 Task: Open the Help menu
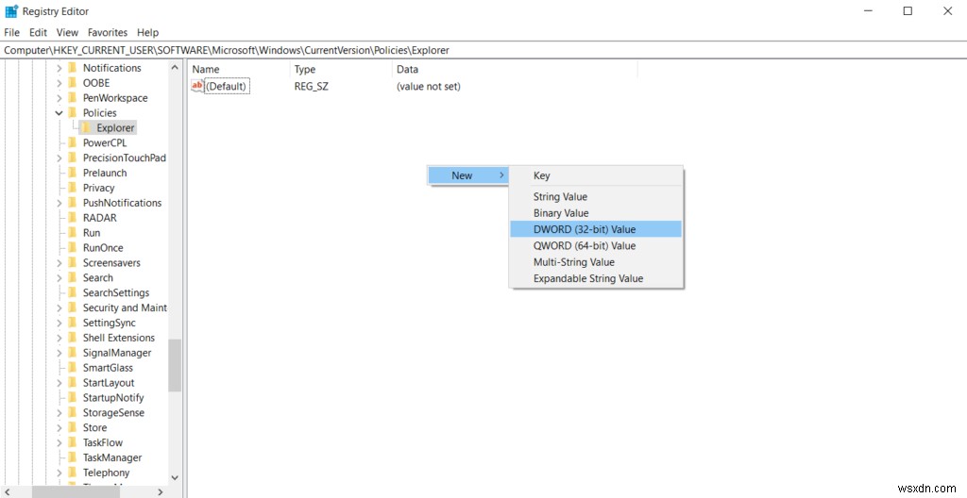147,32
